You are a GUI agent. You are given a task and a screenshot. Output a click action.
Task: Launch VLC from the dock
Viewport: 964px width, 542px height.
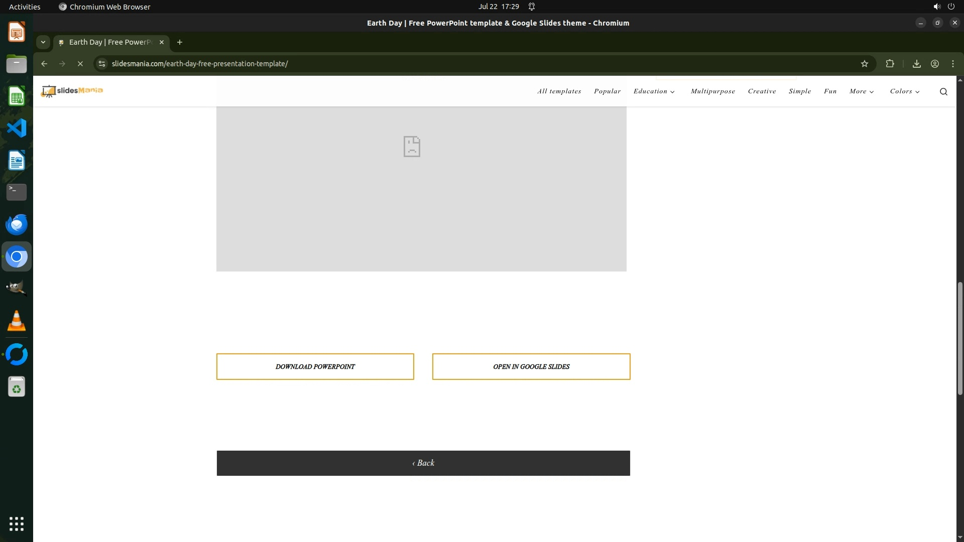pyautogui.click(x=17, y=321)
